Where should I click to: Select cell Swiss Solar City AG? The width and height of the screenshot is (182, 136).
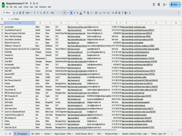click(x=20, y=127)
